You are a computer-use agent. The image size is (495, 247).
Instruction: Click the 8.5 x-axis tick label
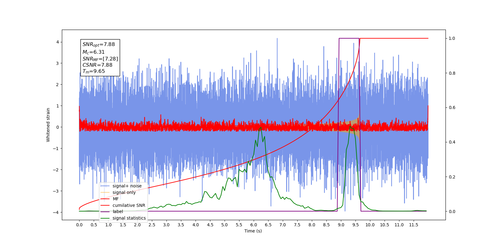326,225
